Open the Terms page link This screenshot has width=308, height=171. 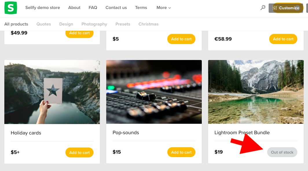coord(141,8)
